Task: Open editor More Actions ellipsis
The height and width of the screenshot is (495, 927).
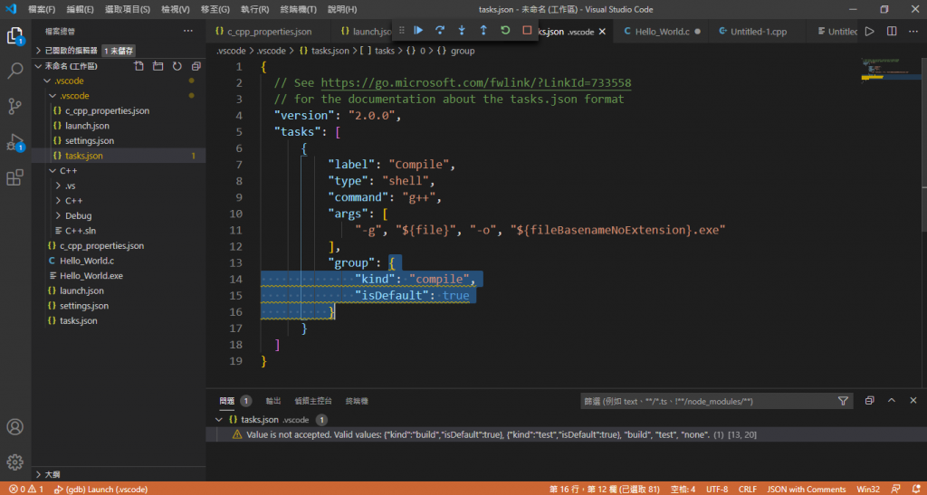Action: (x=913, y=32)
